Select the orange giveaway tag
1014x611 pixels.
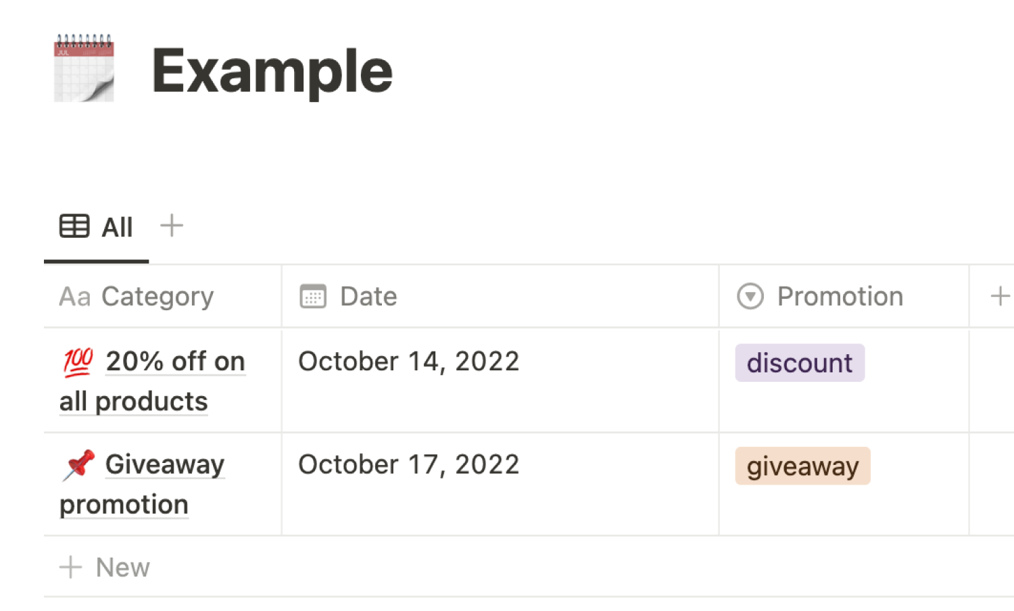pos(802,466)
